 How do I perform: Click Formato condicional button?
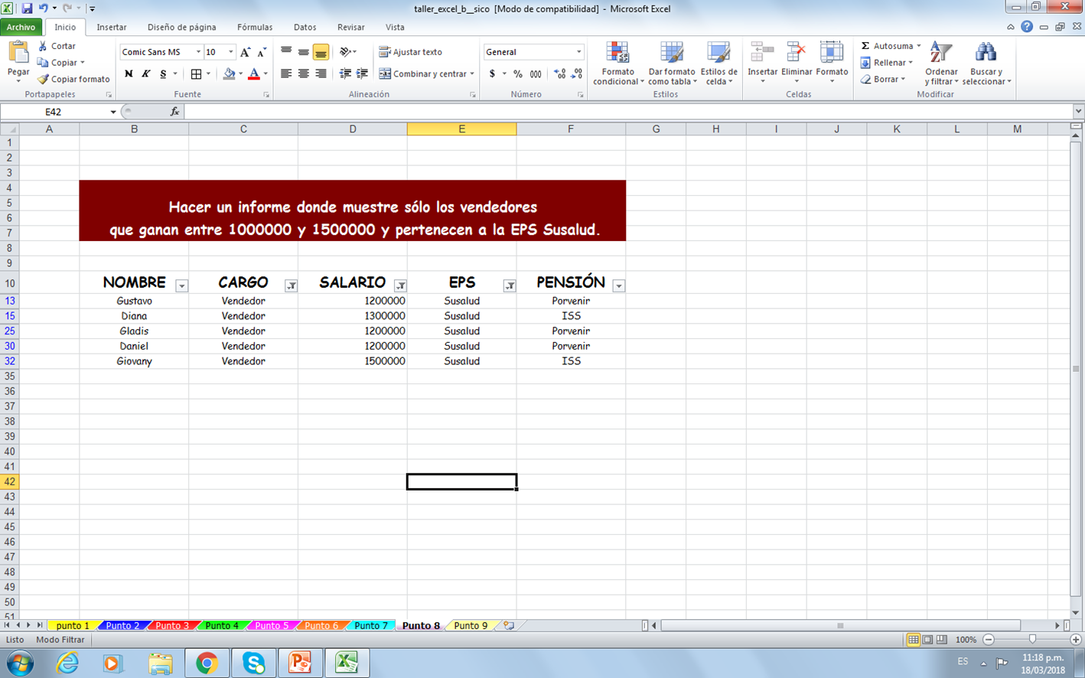pyautogui.click(x=617, y=64)
